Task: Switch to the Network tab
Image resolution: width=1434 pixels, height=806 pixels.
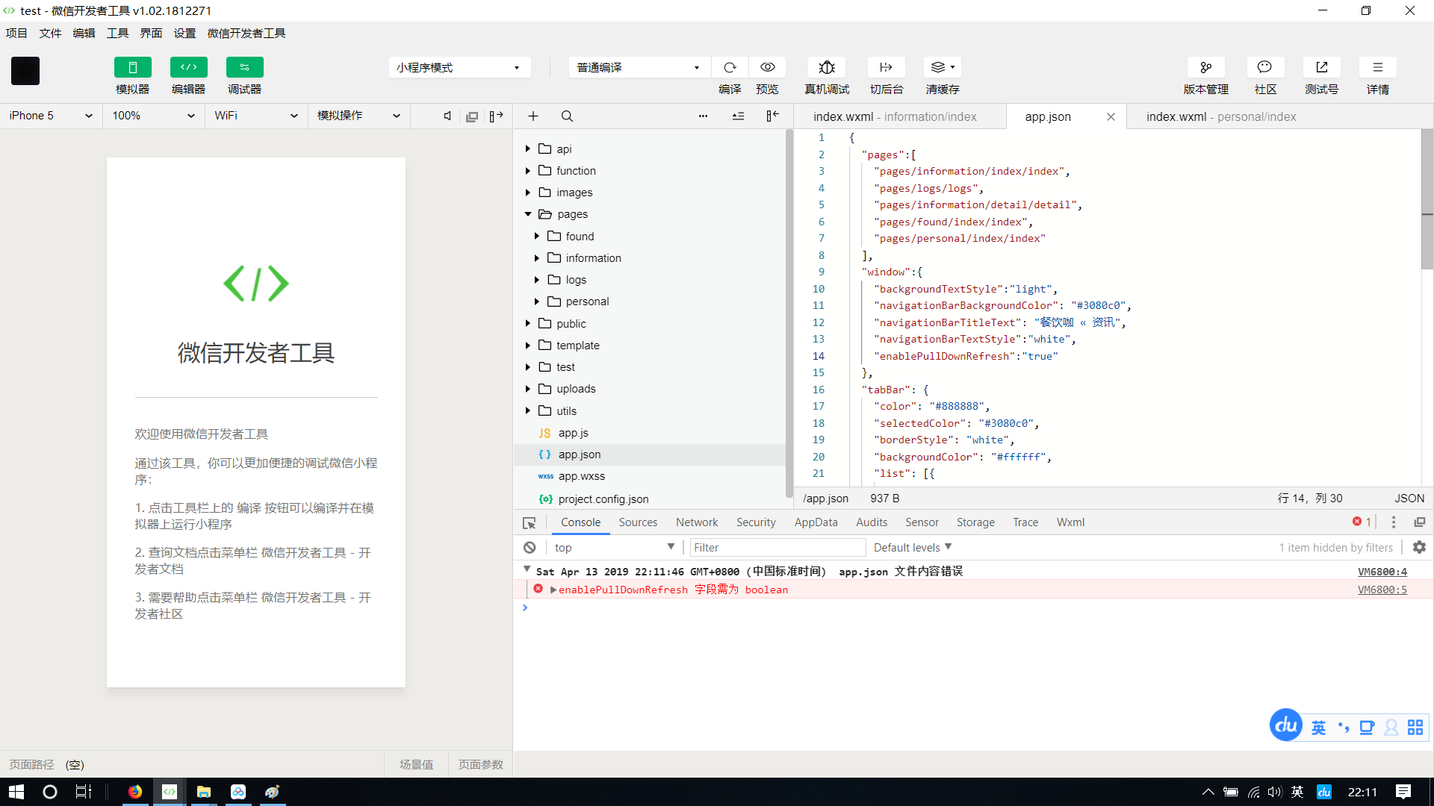Action: click(696, 522)
